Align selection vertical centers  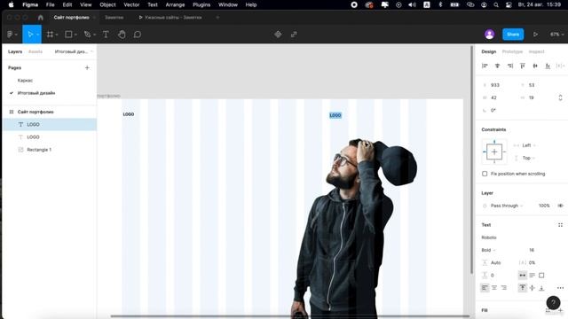(535, 66)
